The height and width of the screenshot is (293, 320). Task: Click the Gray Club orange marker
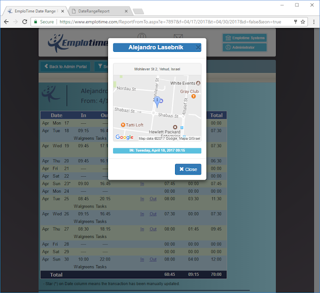193,96
